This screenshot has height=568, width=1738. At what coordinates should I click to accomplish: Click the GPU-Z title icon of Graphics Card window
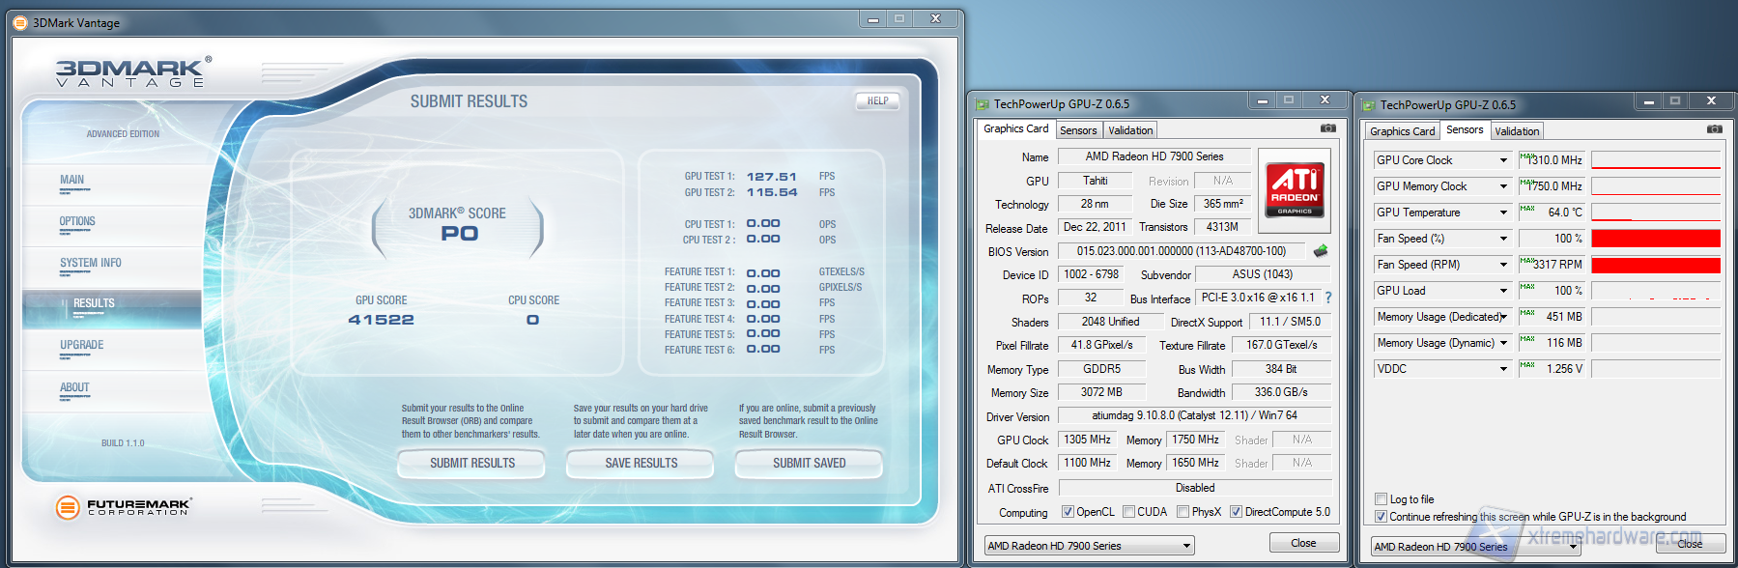pyautogui.click(x=983, y=104)
